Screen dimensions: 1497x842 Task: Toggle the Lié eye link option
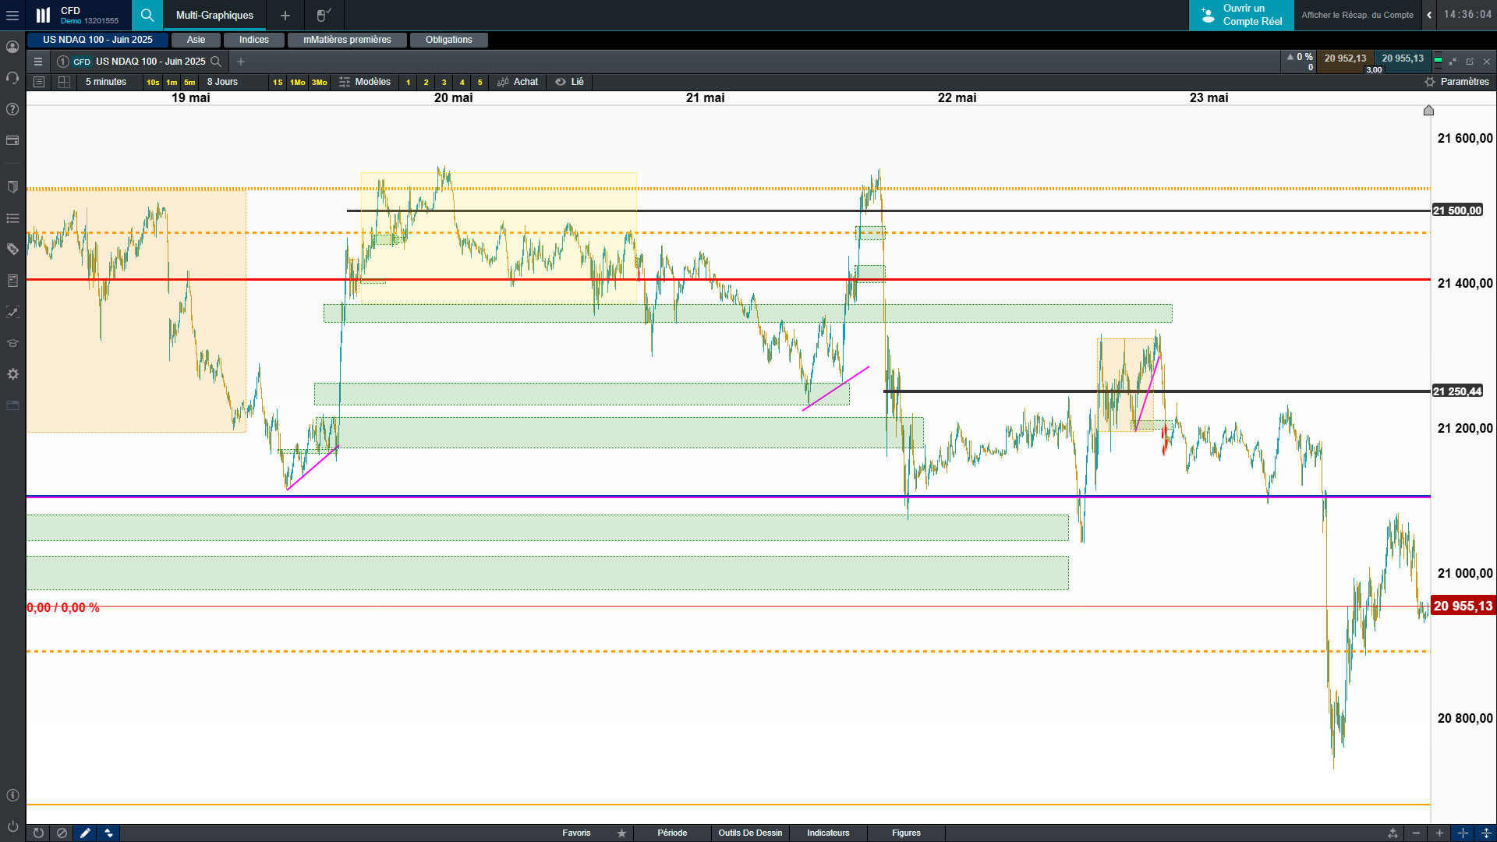569,82
